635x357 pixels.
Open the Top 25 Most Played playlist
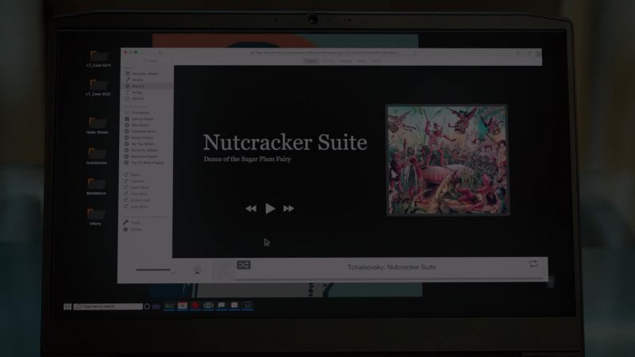(144, 163)
